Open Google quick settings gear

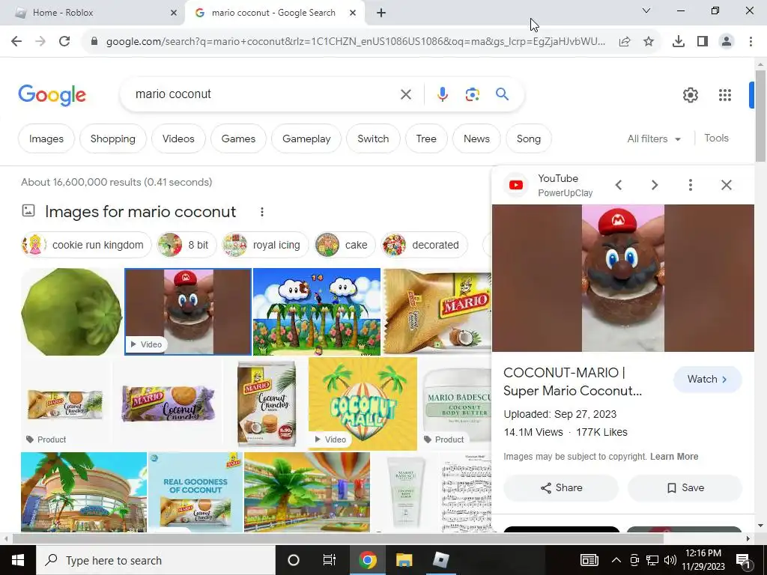point(690,95)
